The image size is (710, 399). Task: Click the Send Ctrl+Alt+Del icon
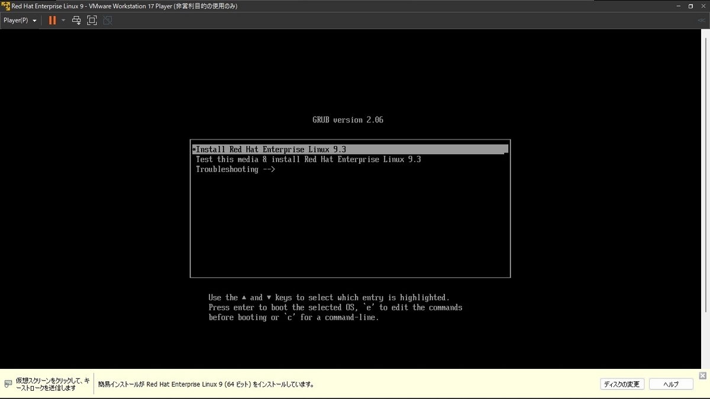76,20
